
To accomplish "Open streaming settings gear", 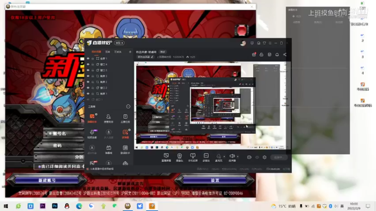I will (x=265, y=157).
